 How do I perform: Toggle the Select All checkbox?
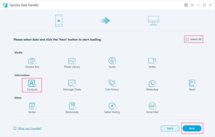(x=187, y=40)
